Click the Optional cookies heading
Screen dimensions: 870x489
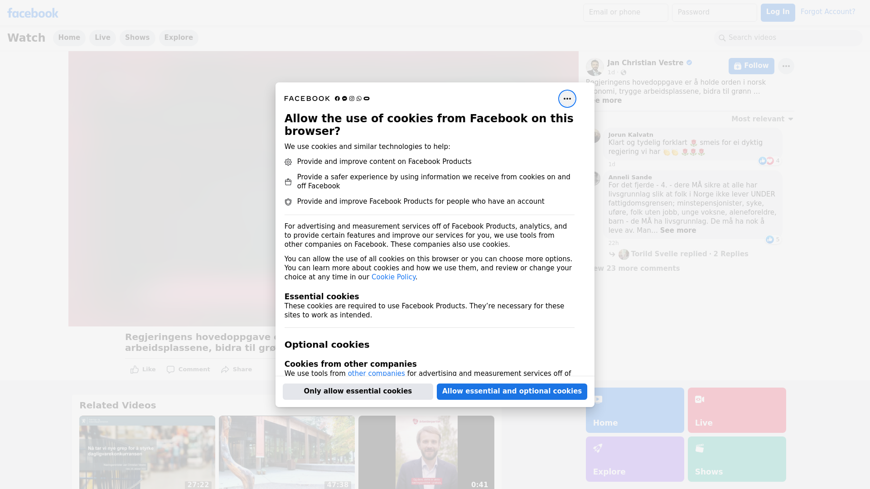pos(327,345)
